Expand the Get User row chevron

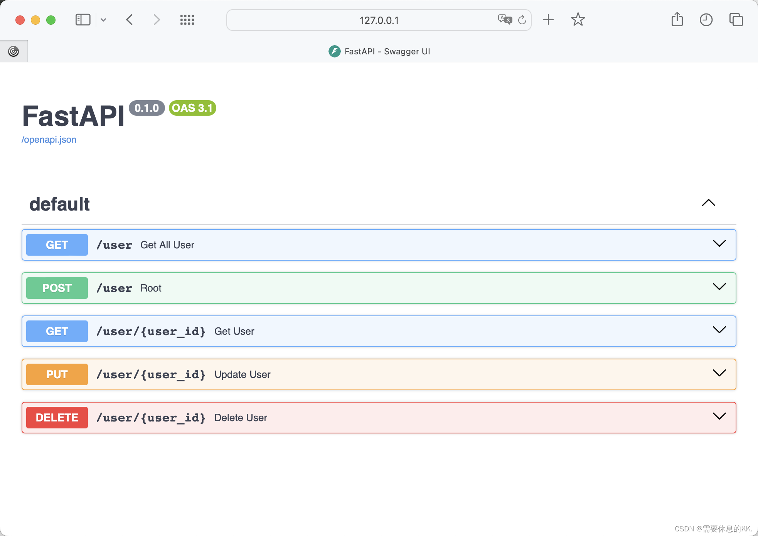(x=719, y=330)
